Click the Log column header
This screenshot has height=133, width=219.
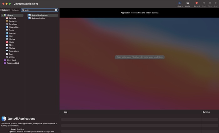tap(66, 112)
